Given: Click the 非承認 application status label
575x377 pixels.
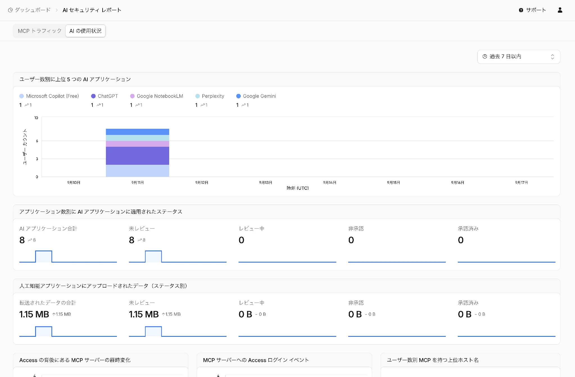Looking at the screenshot, I should click(356, 229).
